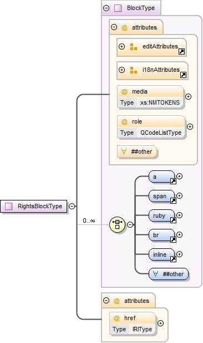The image size is (203, 343).
Task: Collapse the choice compositor children
Action: coord(130,224)
